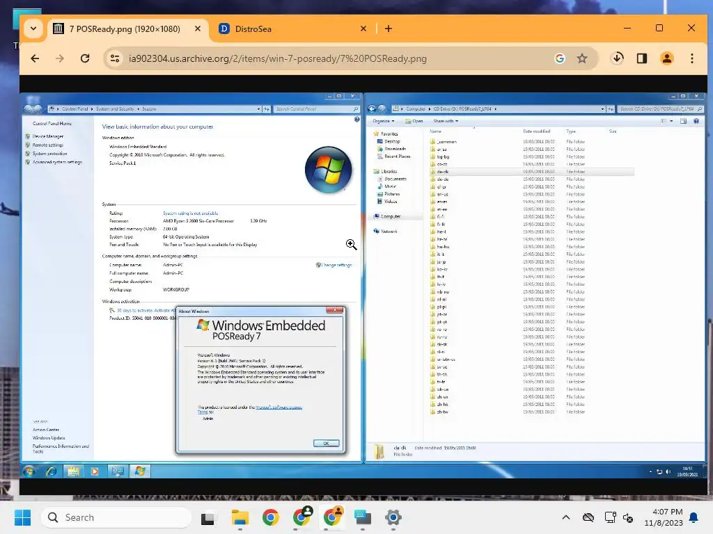The height and width of the screenshot is (534, 713).
Task: Sort by the Name column header
Action: pos(436,131)
